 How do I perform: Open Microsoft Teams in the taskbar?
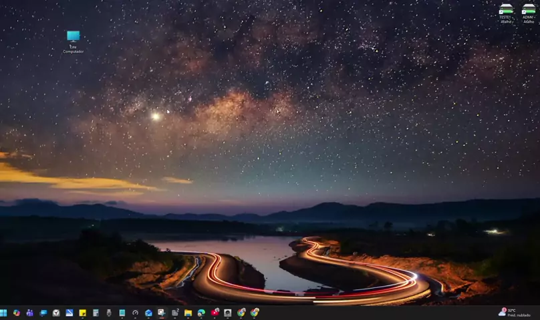[29, 313]
